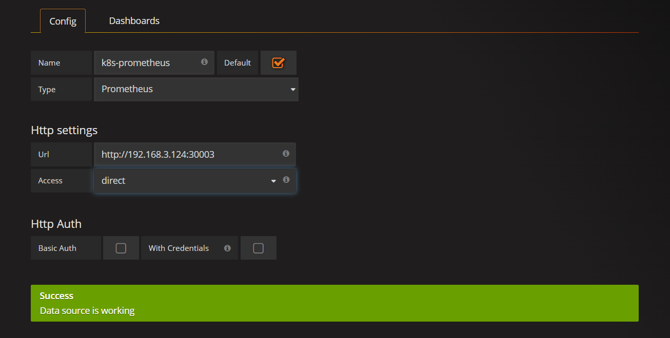The width and height of the screenshot is (670, 338).
Task: Click the info icon beside the Access dropdown
Action: pyautogui.click(x=286, y=180)
